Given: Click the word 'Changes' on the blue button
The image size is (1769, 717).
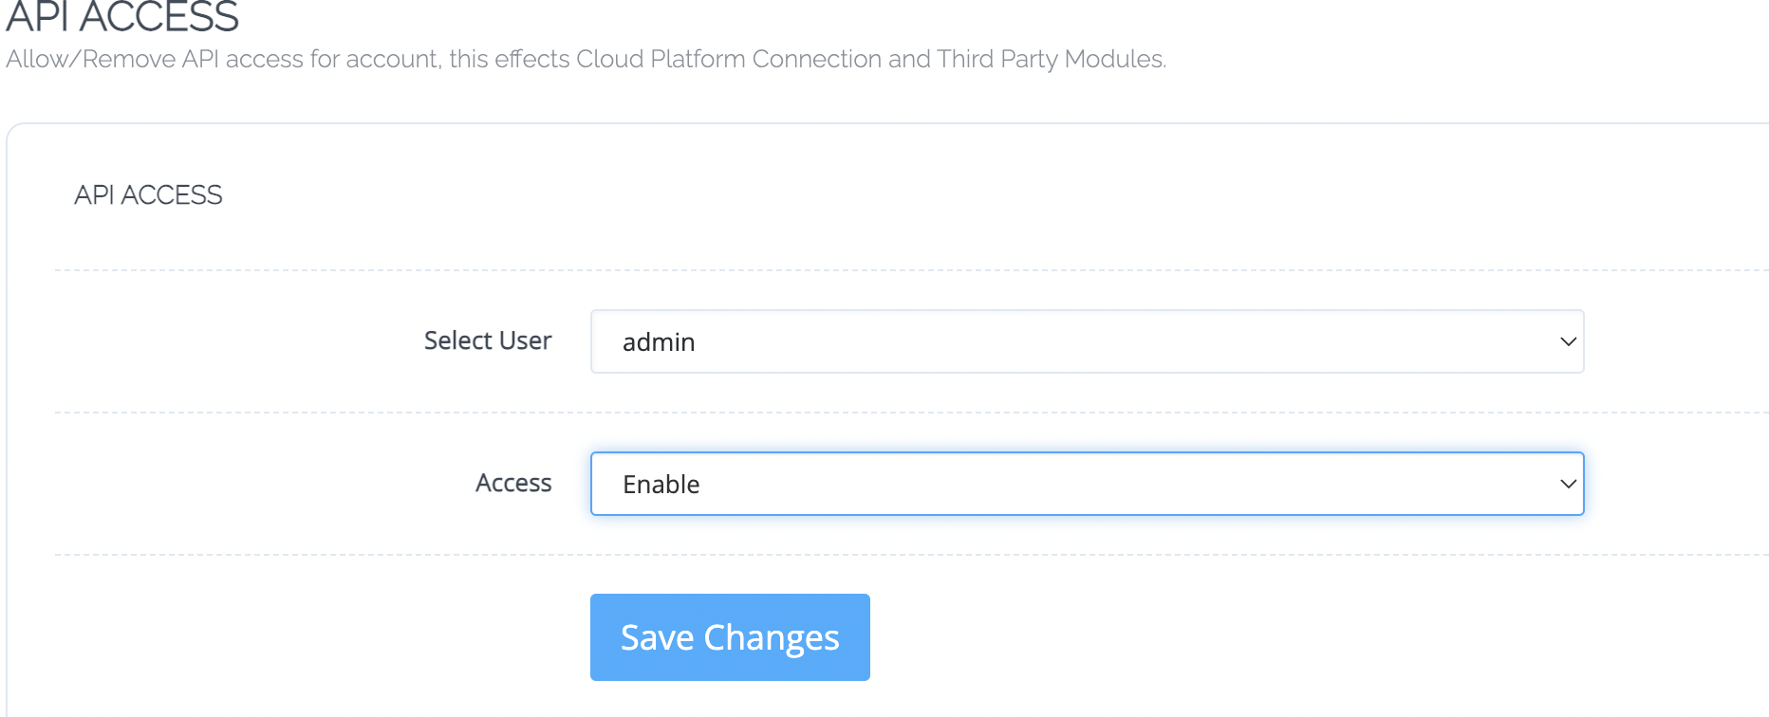Looking at the screenshot, I should 772,638.
